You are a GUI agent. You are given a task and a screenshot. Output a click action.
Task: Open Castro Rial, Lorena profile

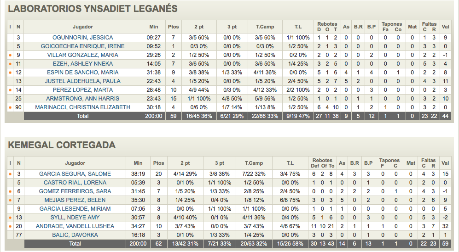coord(75,183)
